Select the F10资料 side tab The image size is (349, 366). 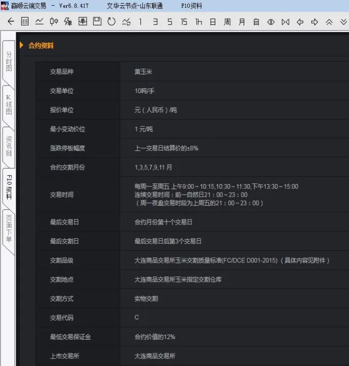click(x=9, y=187)
